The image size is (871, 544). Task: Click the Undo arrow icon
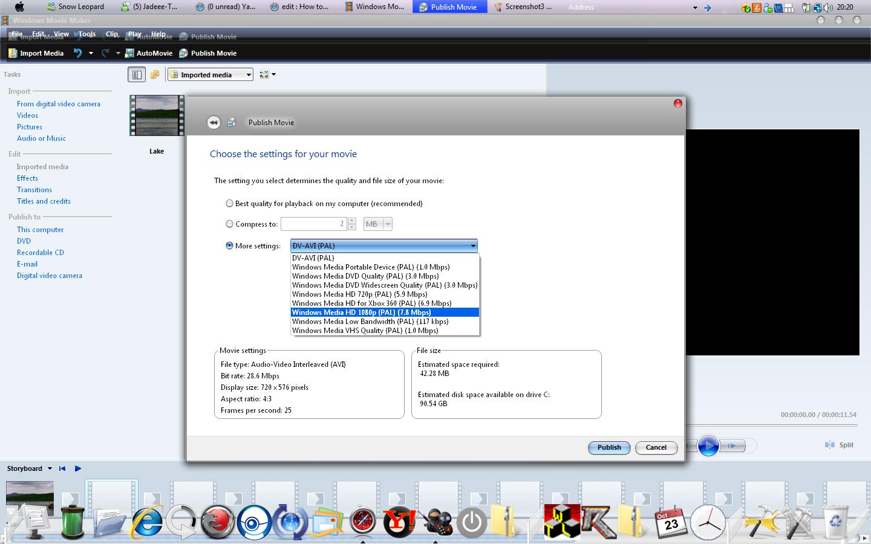click(x=77, y=53)
